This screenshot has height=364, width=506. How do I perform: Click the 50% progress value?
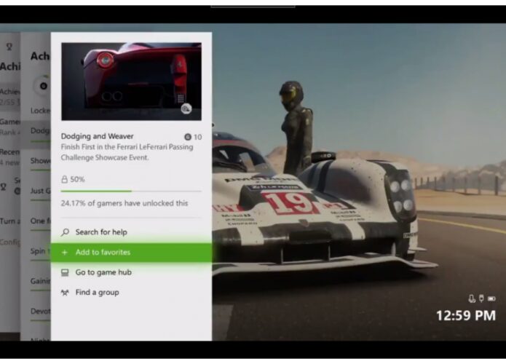(77, 179)
